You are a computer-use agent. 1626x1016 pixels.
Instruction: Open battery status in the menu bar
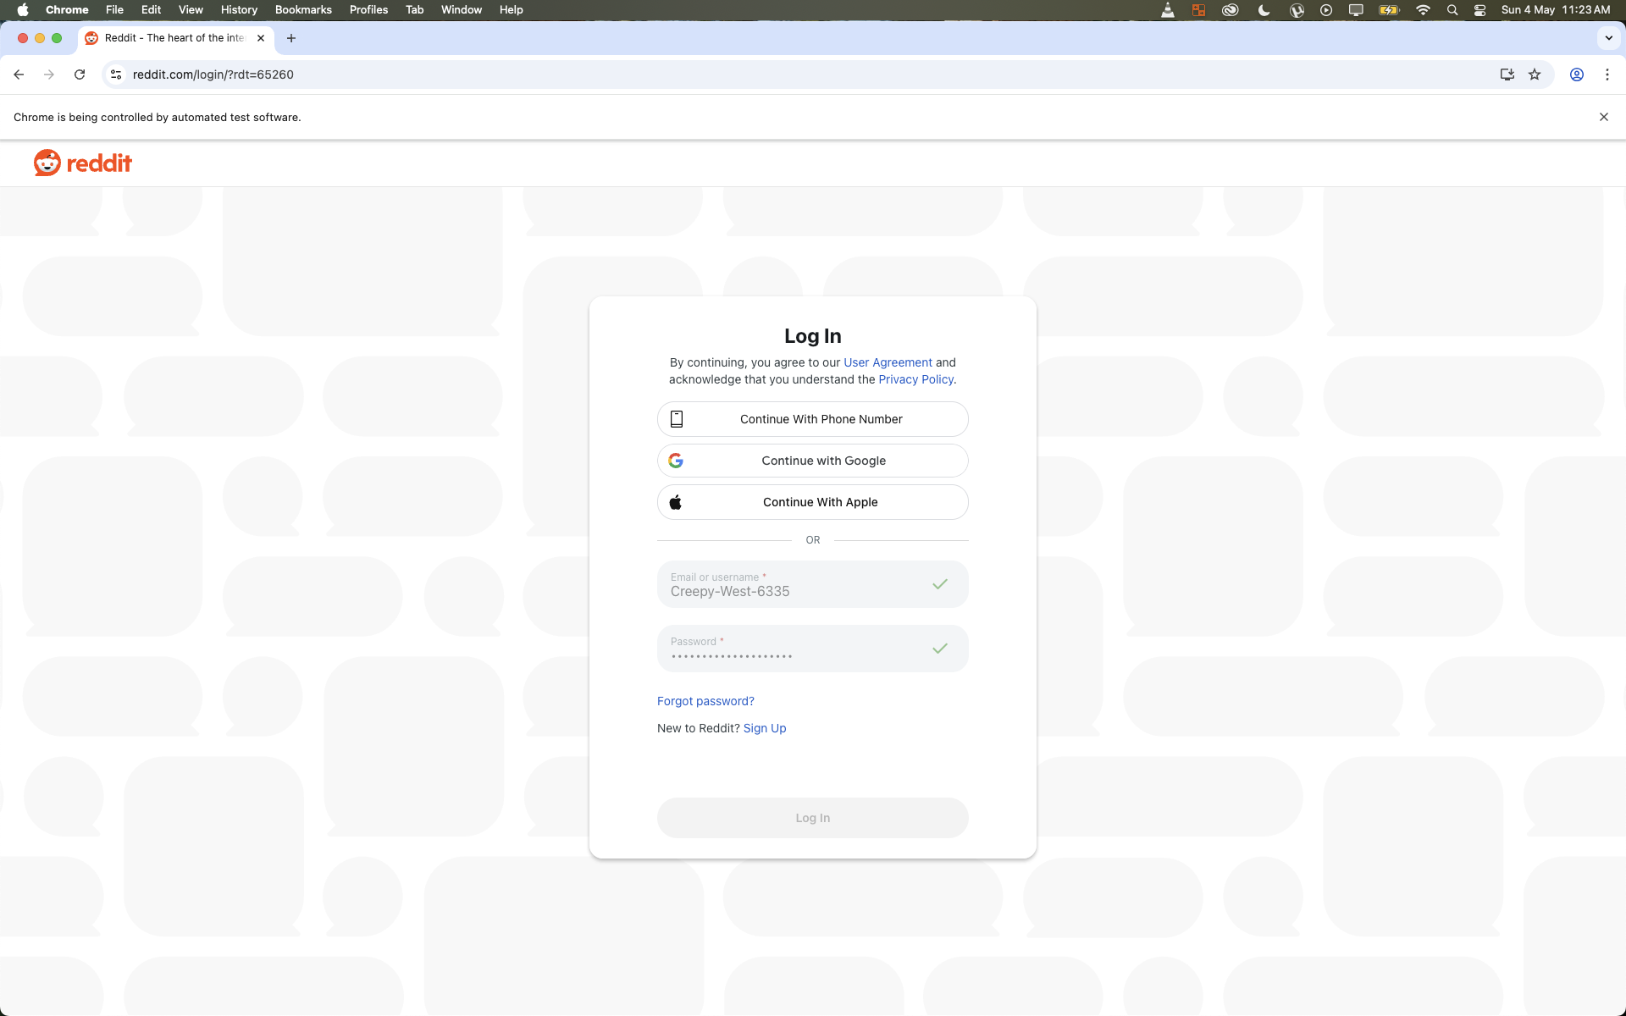(x=1389, y=10)
